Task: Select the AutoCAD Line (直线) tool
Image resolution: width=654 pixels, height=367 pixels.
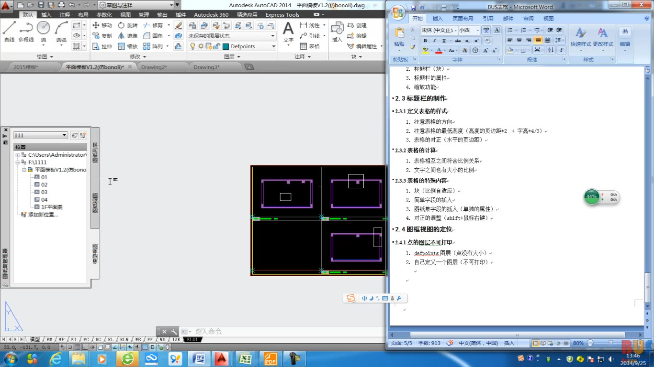Action: coord(9,32)
